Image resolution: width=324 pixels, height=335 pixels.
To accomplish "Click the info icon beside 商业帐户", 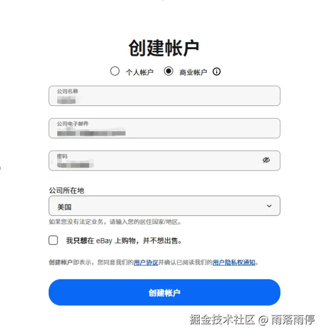I will pyautogui.click(x=216, y=72).
